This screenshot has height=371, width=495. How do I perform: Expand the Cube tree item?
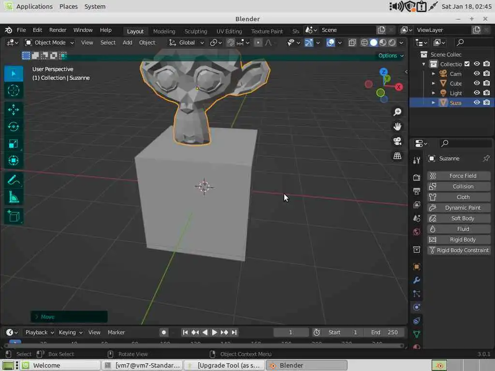434,83
